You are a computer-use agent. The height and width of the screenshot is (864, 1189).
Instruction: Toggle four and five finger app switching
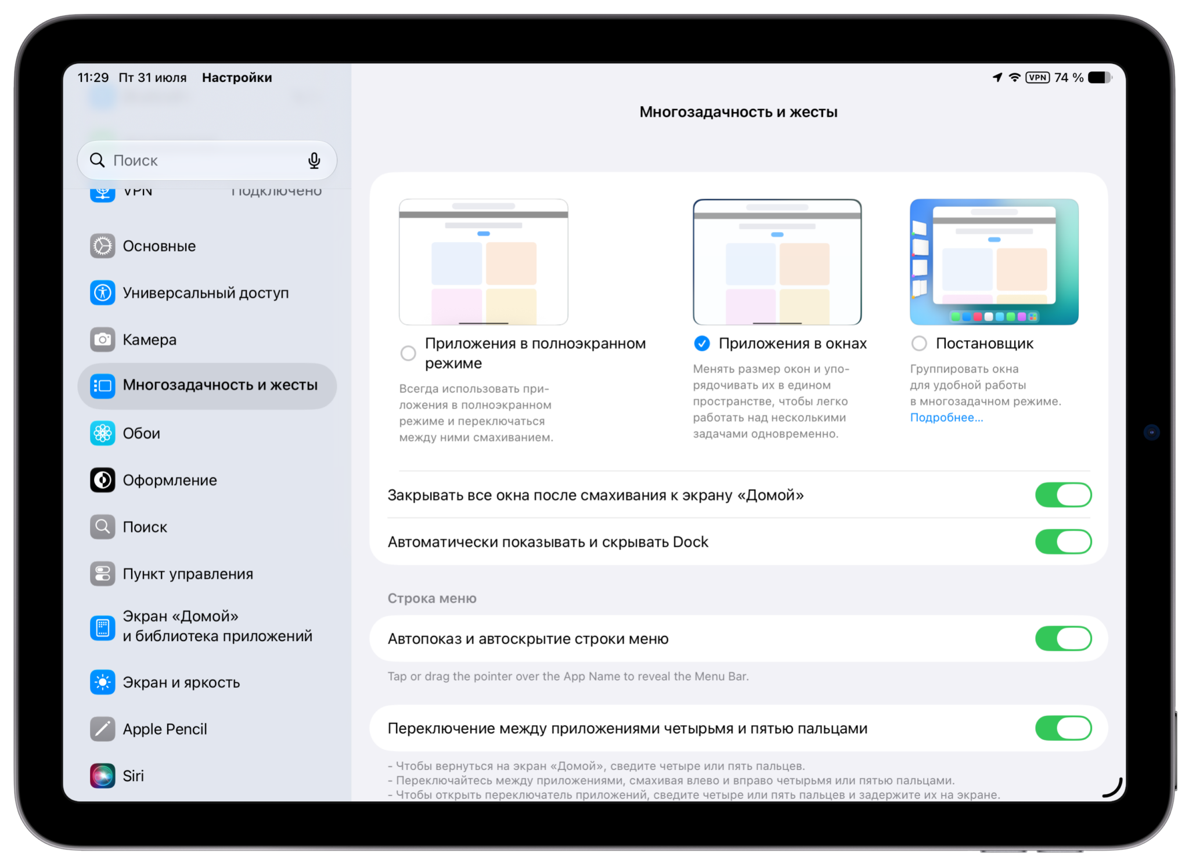[x=1063, y=728]
